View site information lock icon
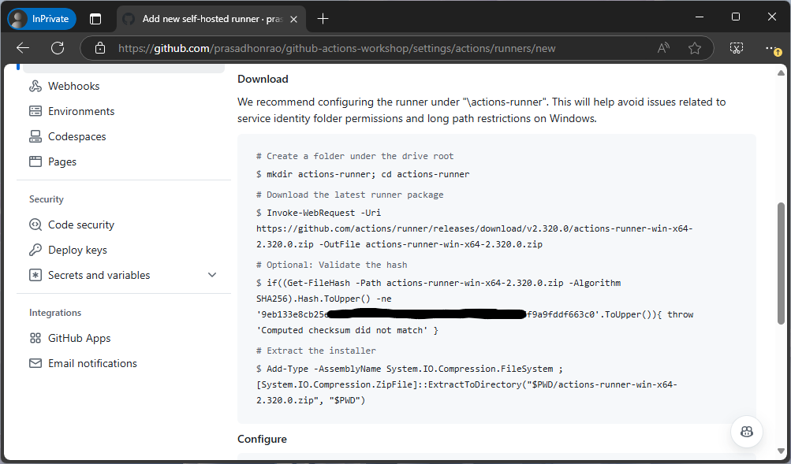 pos(100,48)
